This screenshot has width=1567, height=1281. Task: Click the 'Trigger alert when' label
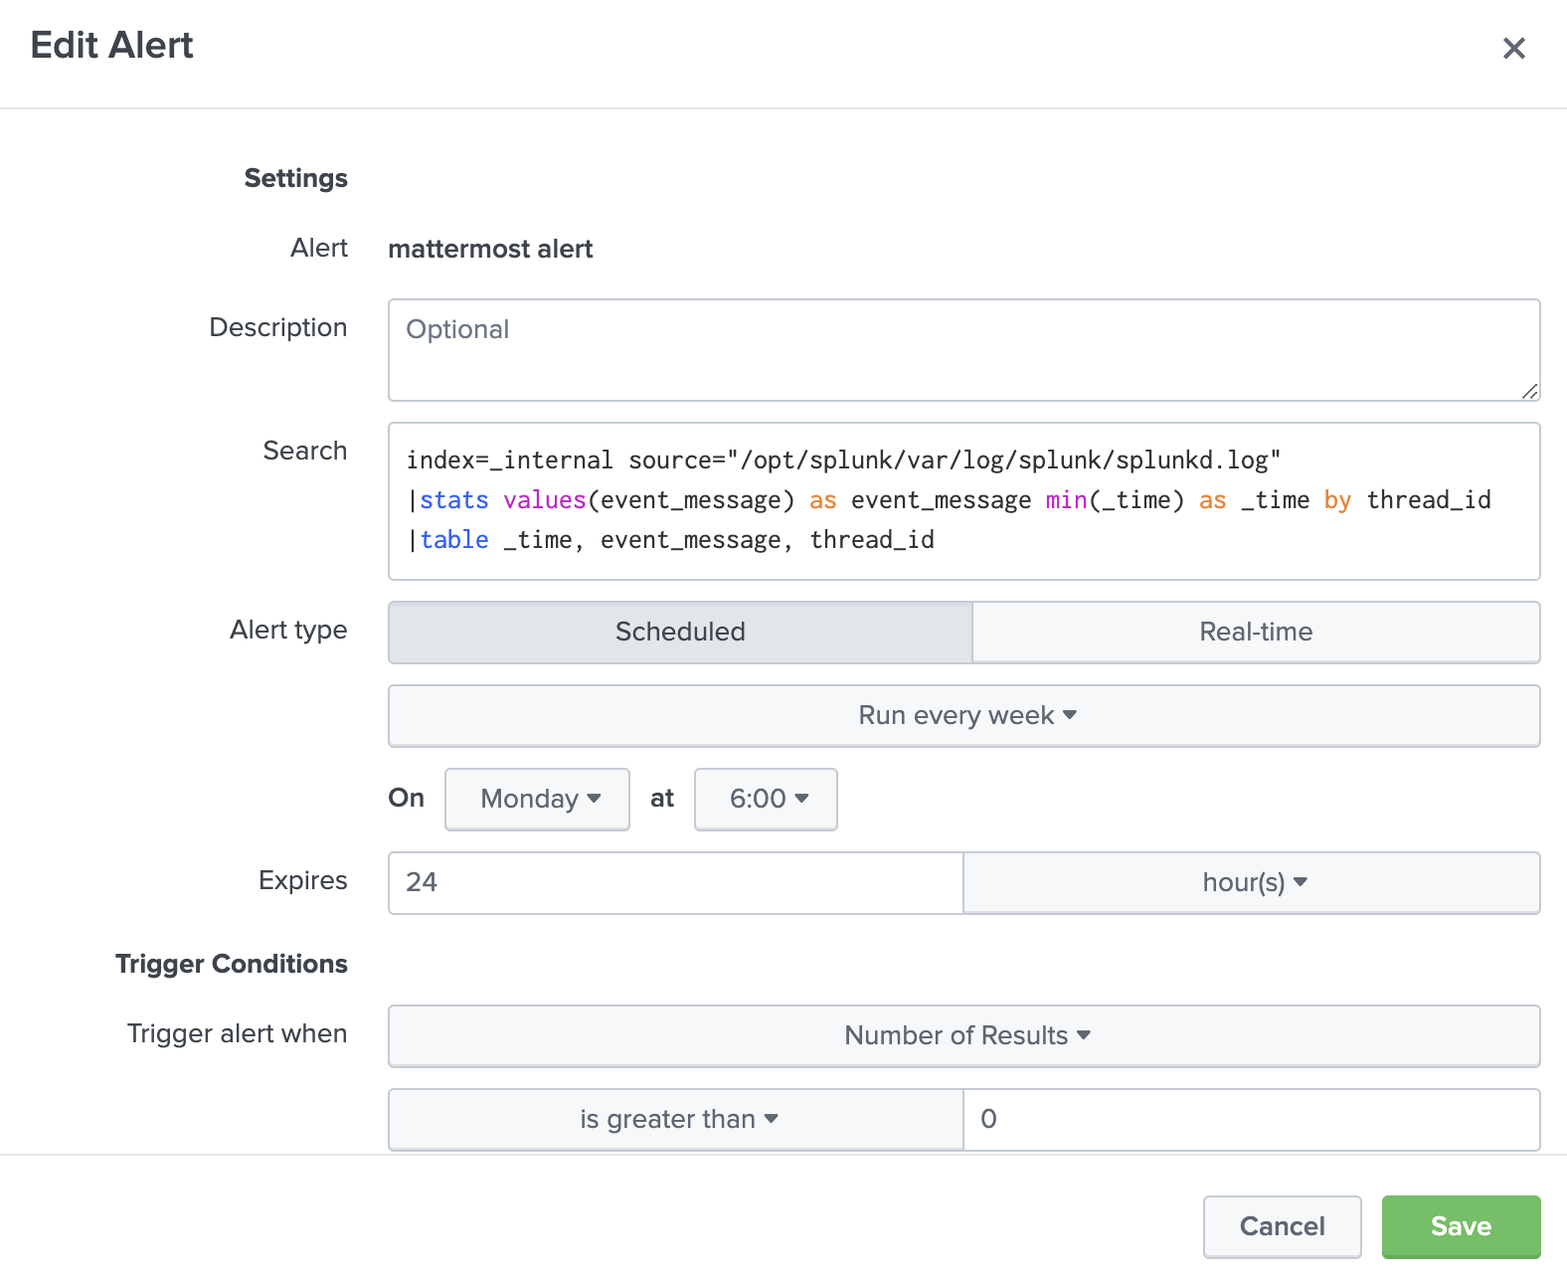coord(237,1033)
